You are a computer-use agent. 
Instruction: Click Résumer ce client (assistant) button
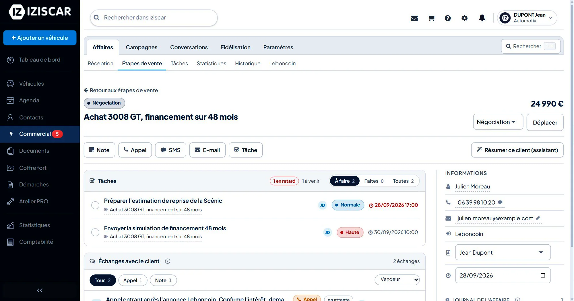[517, 150]
